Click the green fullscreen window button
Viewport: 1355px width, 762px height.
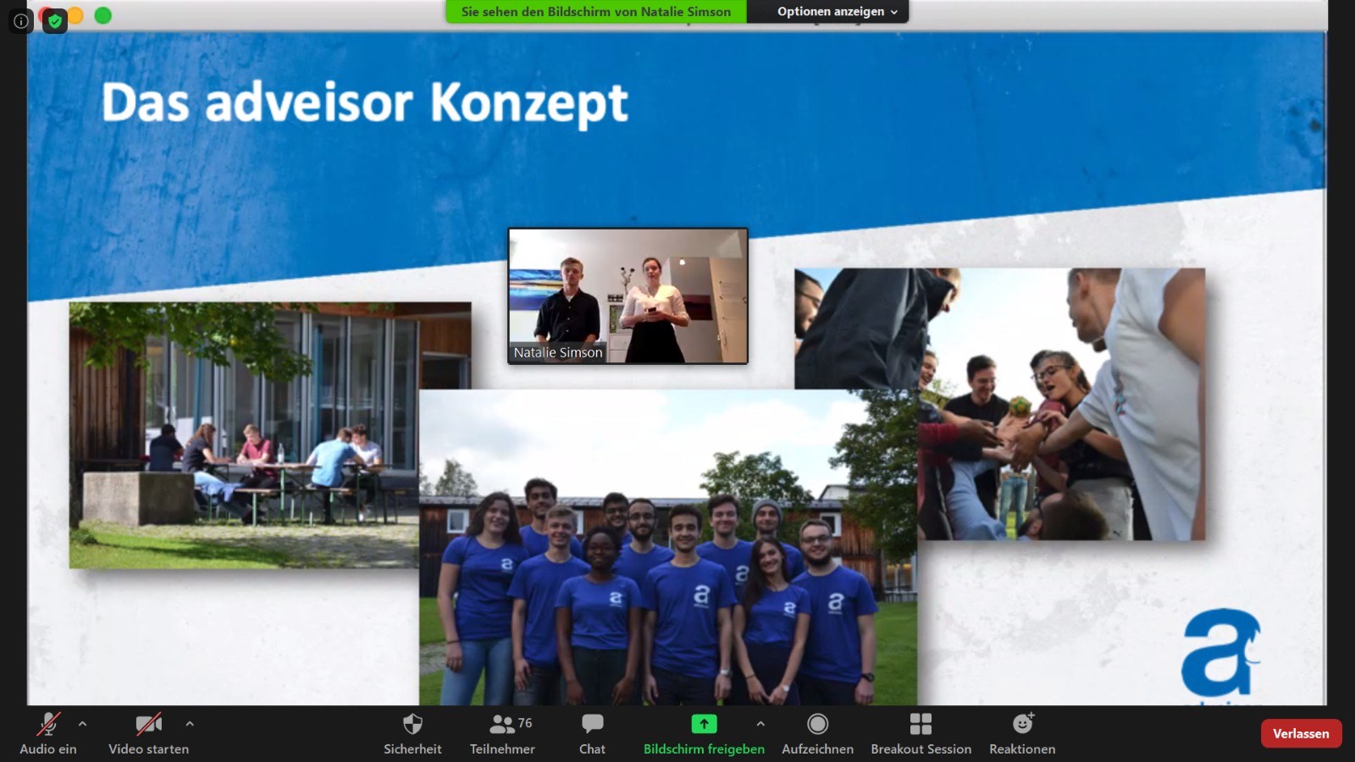click(x=102, y=15)
